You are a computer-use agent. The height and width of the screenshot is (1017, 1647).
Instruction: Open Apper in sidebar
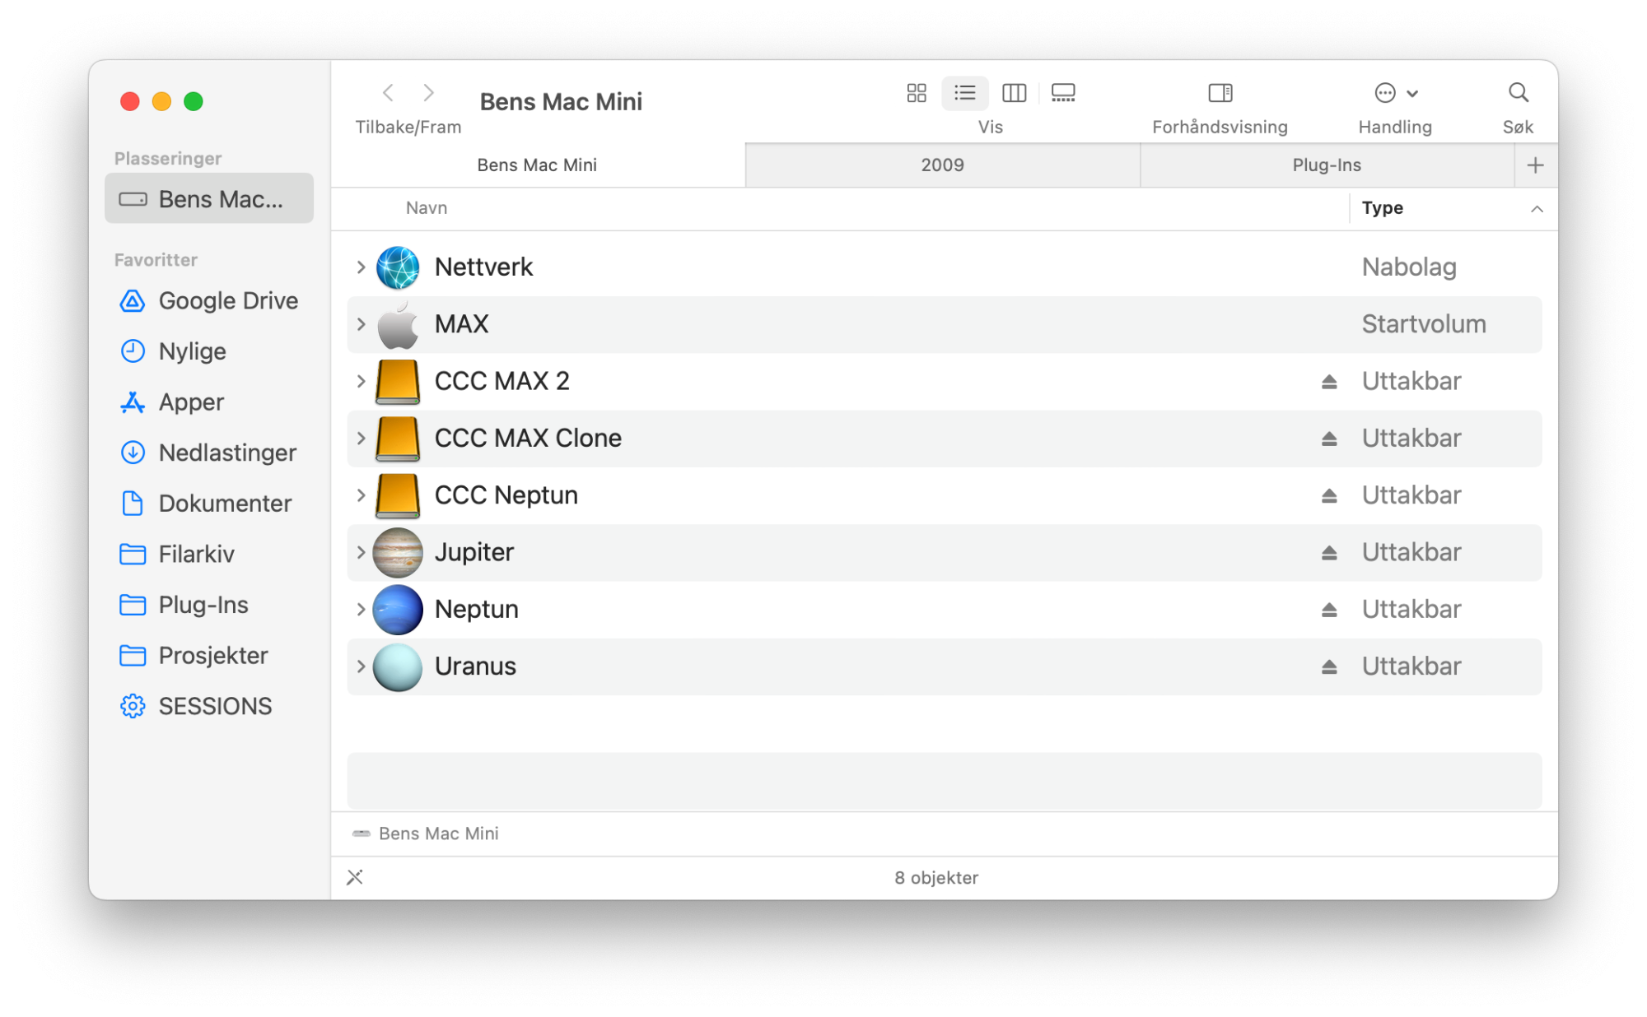[x=209, y=402]
